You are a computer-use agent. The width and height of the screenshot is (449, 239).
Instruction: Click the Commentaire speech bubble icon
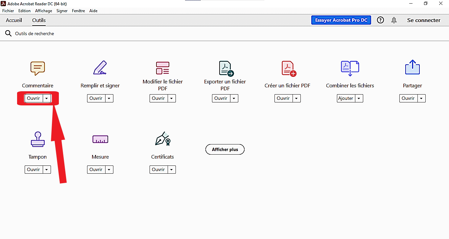(38, 68)
